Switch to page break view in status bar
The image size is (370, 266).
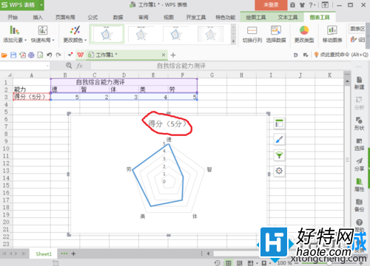(x=239, y=263)
